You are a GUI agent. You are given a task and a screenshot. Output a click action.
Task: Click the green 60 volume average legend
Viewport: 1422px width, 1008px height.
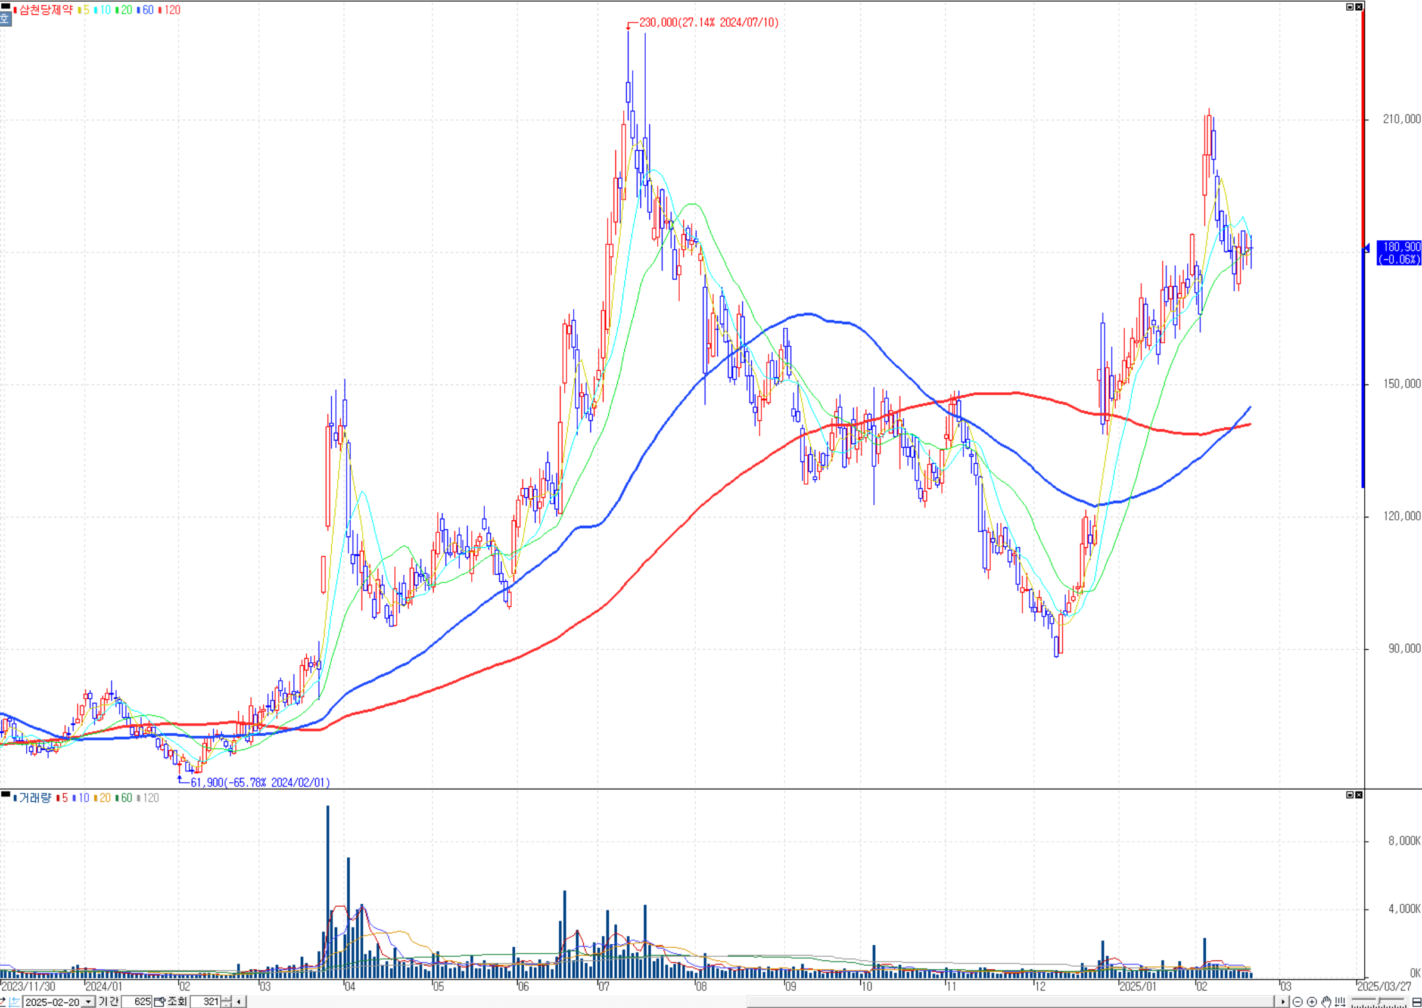tap(124, 798)
